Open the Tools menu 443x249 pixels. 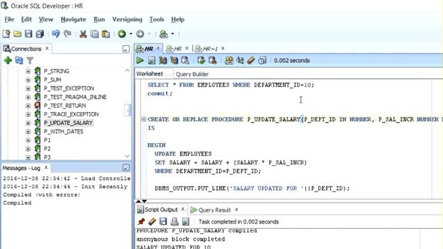coord(156,19)
